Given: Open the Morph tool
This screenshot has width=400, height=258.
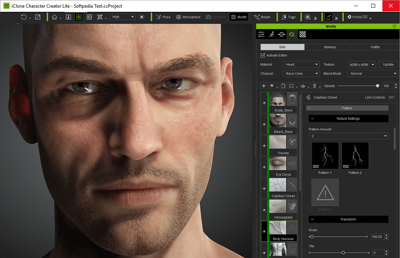Looking at the screenshot, I should pyautogui.click(x=262, y=17).
